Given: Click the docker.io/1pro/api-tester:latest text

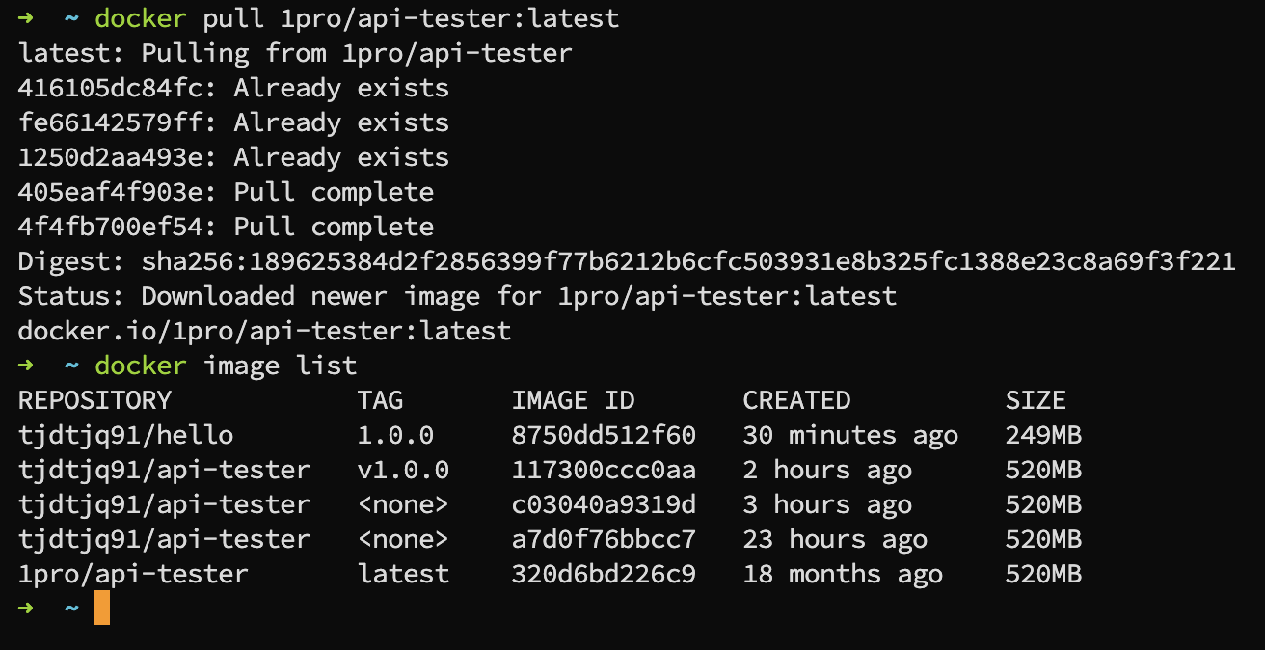Looking at the screenshot, I should [x=264, y=331].
